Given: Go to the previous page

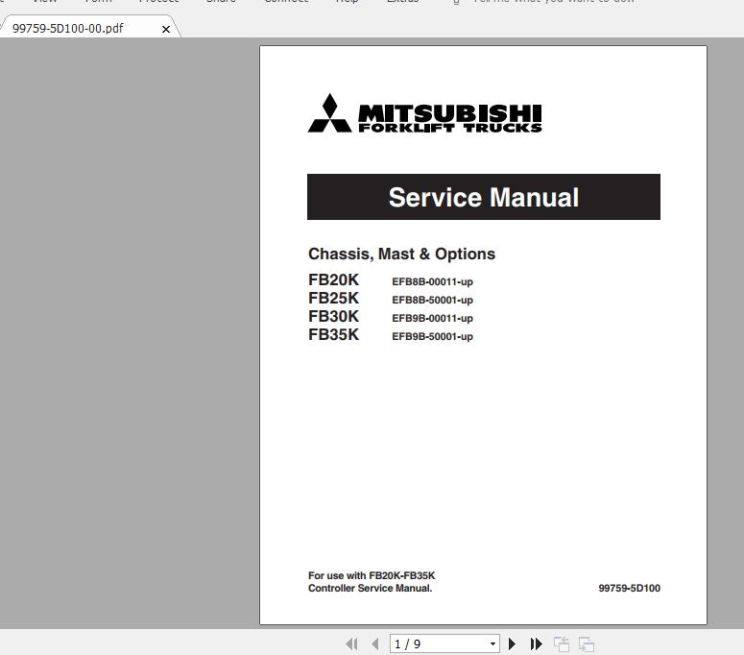Looking at the screenshot, I should tap(375, 644).
